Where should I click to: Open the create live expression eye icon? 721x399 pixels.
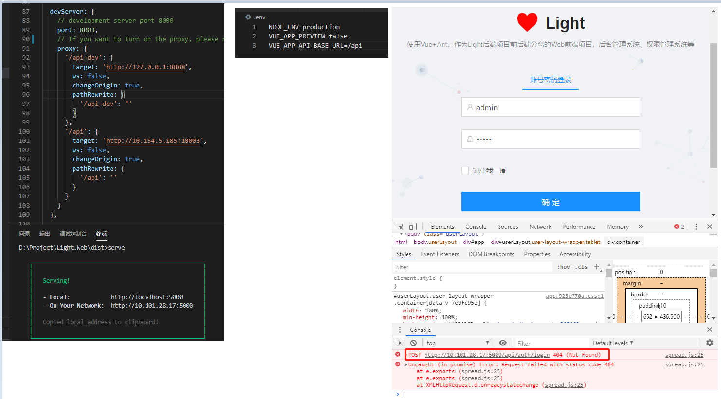[x=503, y=343]
